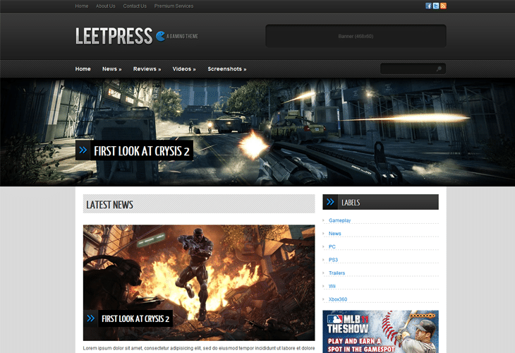Viewport: 515px width, 353px height.
Task: Filter by the PS3 label
Action: [333, 260]
